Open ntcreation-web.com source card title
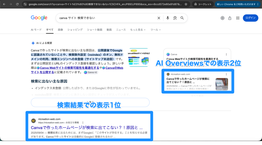The height and width of the screenshot is (145, 262). click(188, 80)
